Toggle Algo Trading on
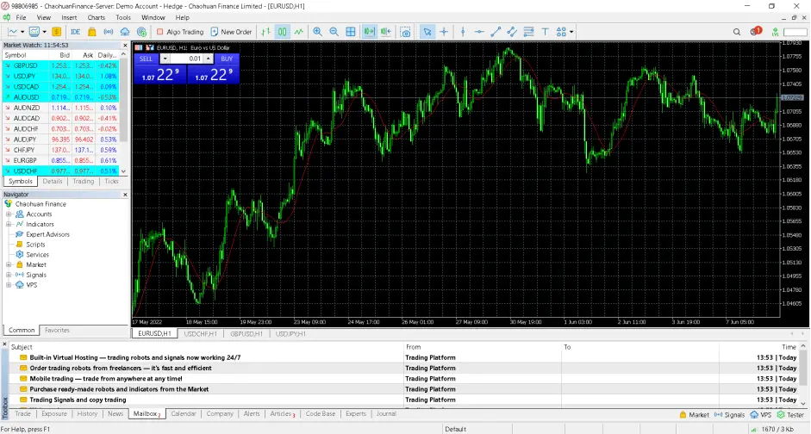The height and width of the screenshot is (434, 811). (x=180, y=32)
